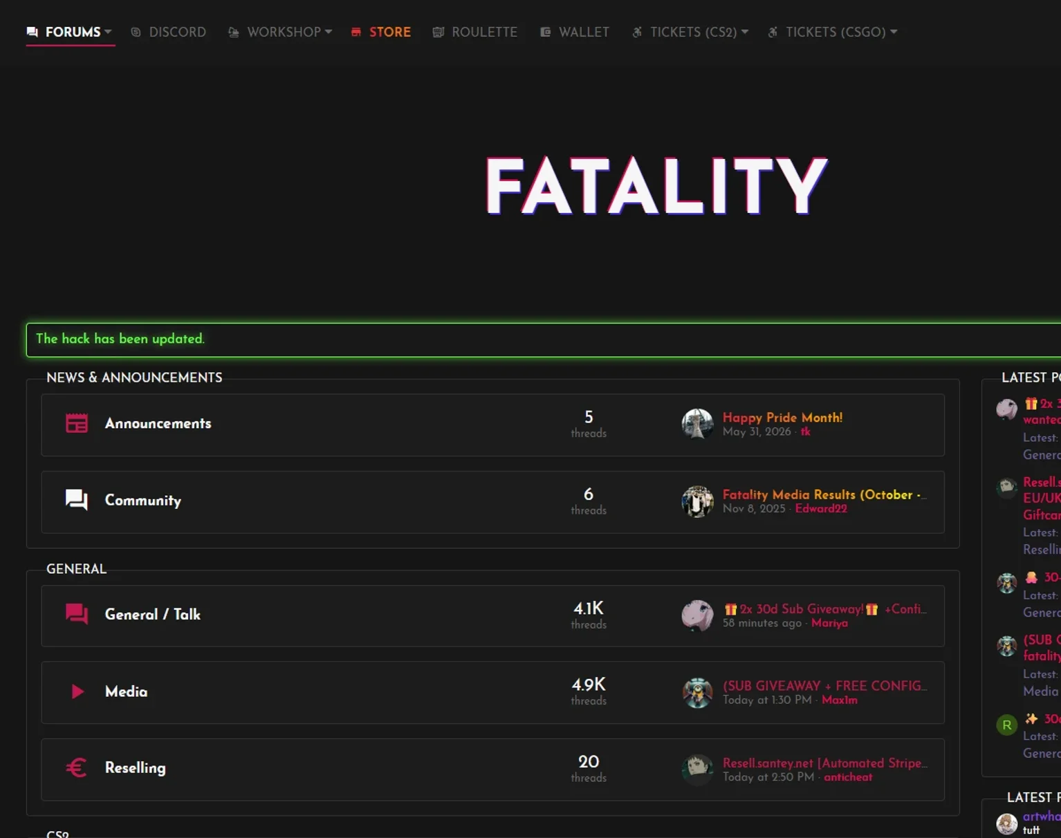This screenshot has height=838, width=1061.
Task: Open the 2x 30d Sub Giveaway thread
Action: 824,609
